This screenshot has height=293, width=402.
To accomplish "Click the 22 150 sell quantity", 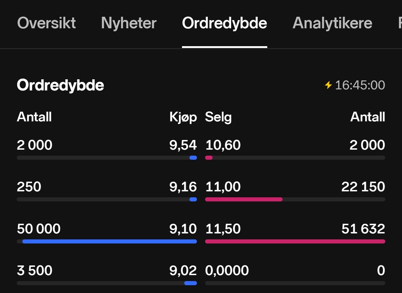I will tap(363, 187).
